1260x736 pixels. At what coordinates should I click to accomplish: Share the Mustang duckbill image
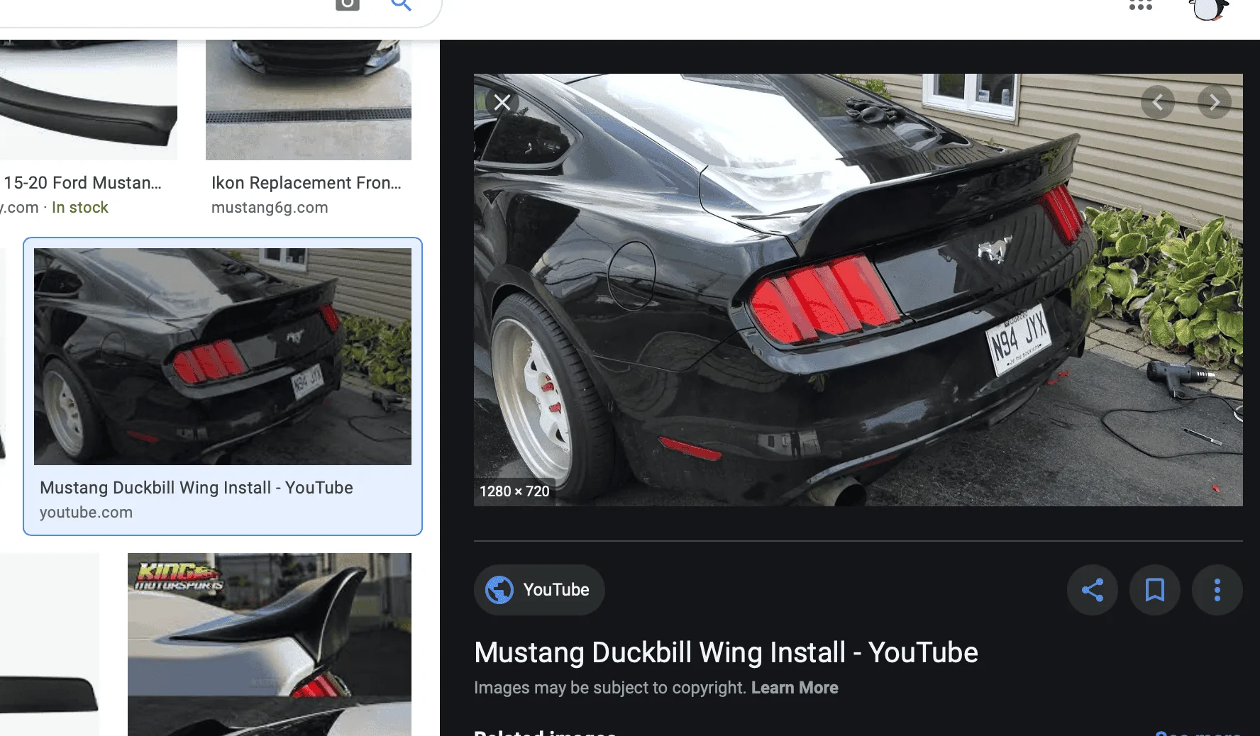point(1093,590)
